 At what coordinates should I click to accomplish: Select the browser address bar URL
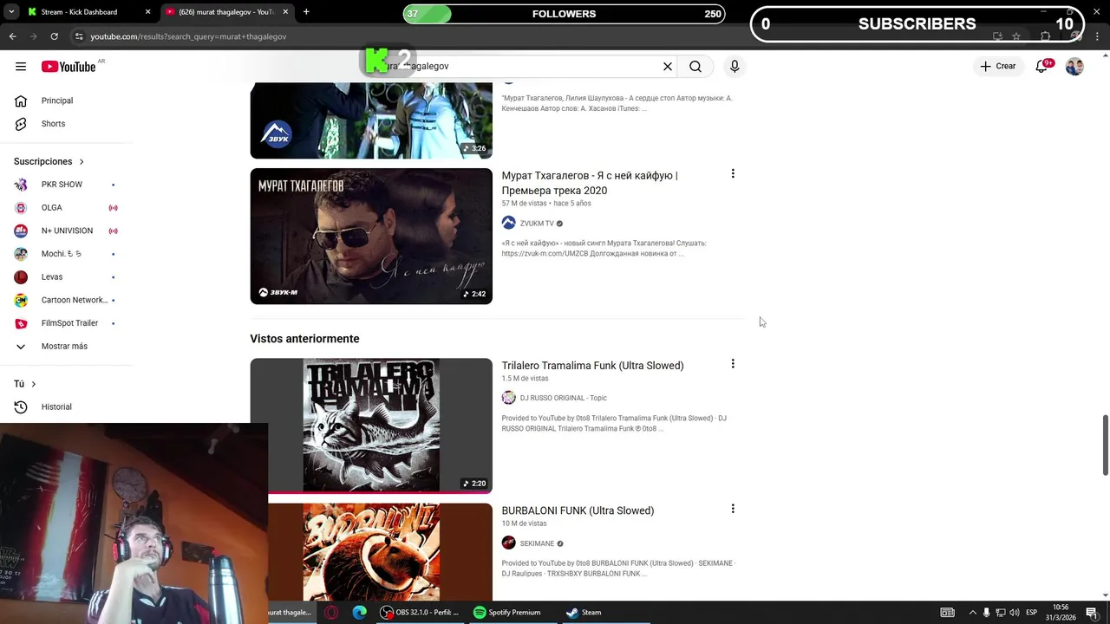coord(188,36)
